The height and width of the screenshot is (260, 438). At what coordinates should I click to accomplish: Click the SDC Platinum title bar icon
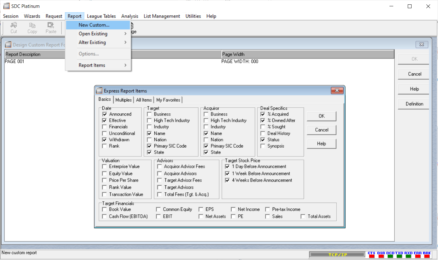pos(6,6)
